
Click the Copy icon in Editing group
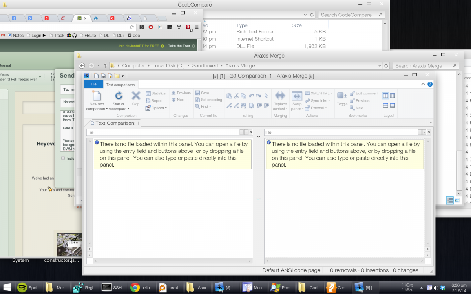point(244,96)
